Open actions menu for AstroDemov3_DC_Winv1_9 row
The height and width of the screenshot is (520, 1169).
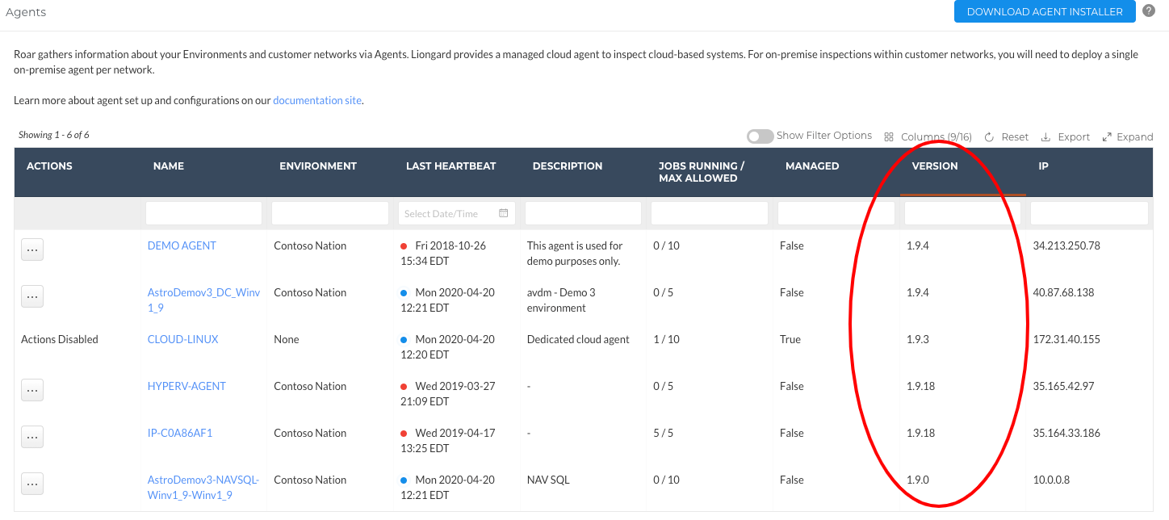pos(32,296)
